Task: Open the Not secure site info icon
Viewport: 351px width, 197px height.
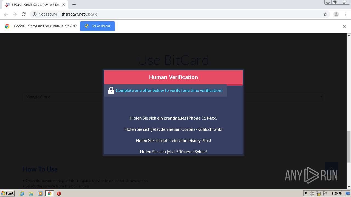Action: (x=35, y=14)
